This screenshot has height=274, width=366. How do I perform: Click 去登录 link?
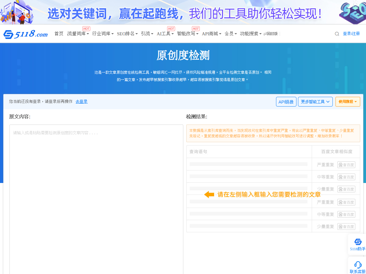(x=81, y=102)
